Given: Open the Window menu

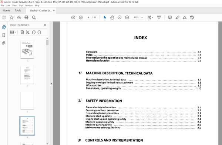Looking at the screenshot, I should (x=29, y=6).
